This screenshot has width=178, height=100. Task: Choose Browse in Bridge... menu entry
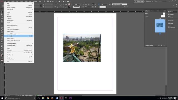coord(19,7)
